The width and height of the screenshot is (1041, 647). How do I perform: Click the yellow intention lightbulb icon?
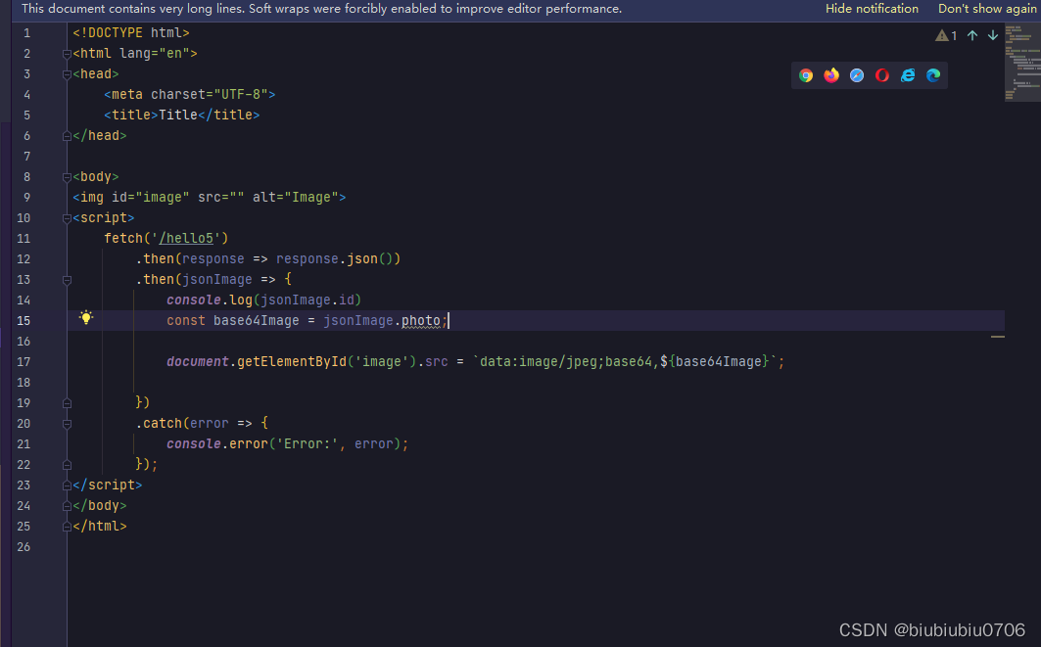point(85,317)
